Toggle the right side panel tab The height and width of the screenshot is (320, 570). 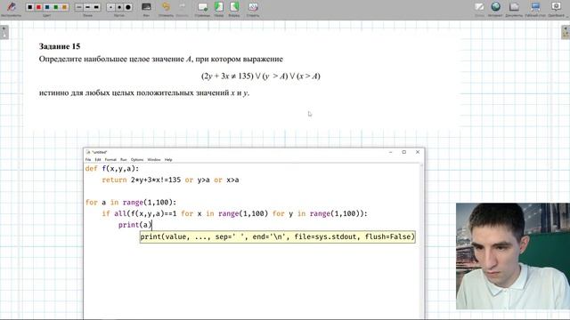coord(566,32)
